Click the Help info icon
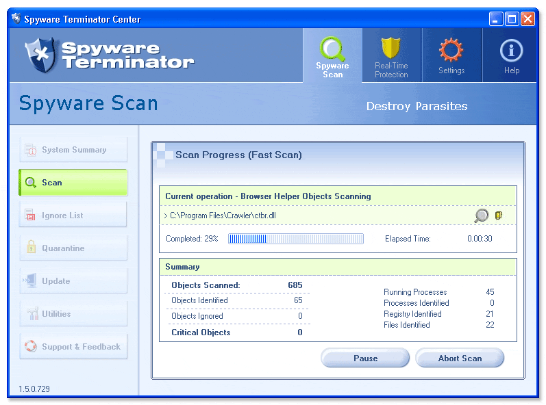The height and width of the screenshot is (405, 546). click(511, 50)
